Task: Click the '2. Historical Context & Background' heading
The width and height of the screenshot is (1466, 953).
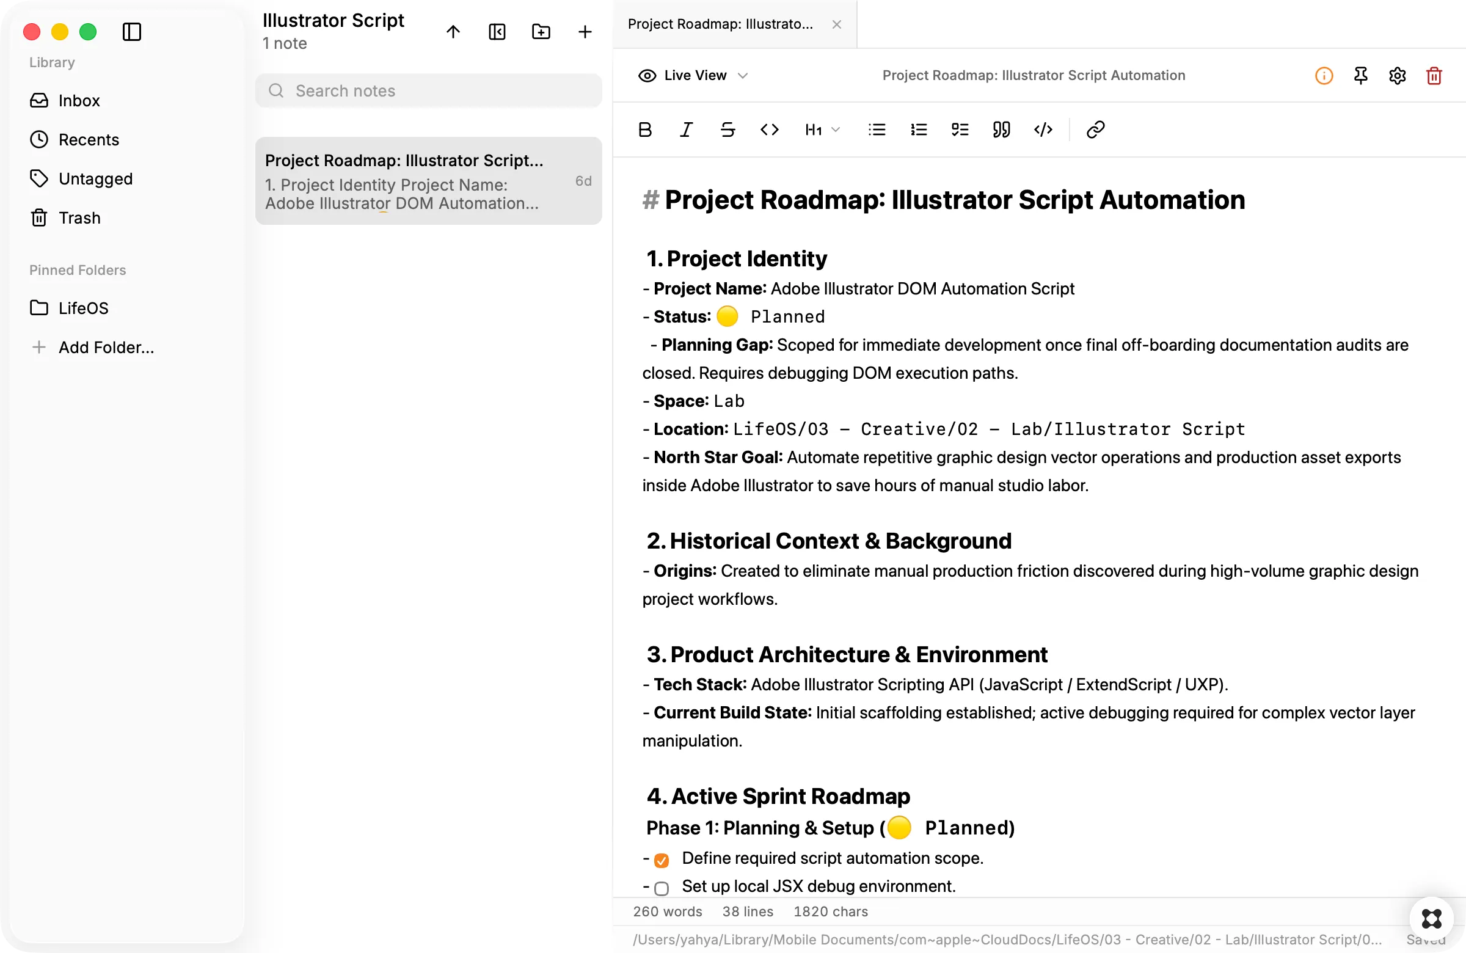Action: (x=829, y=541)
